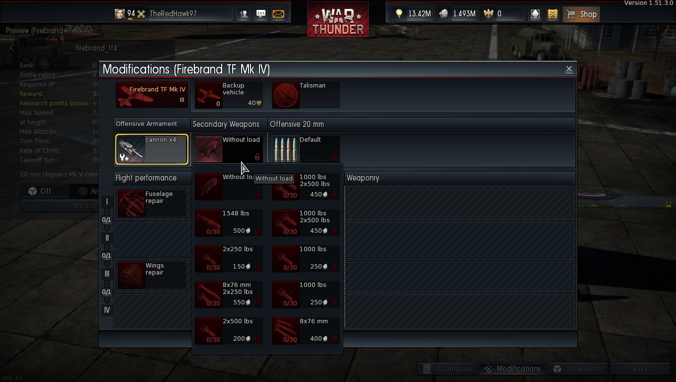The height and width of the screenshot is (382, 676).
Task: Choose the 8x76 mm rockets loadout
Action: (x=306, y=330)
